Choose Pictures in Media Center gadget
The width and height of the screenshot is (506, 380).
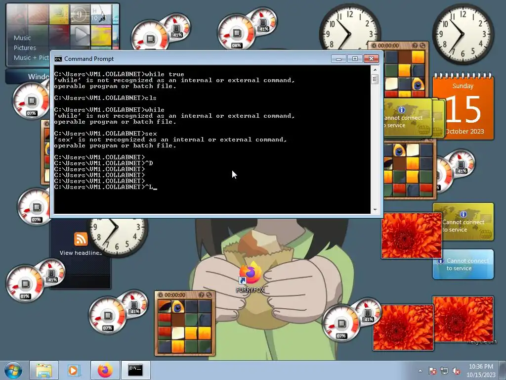25,48
